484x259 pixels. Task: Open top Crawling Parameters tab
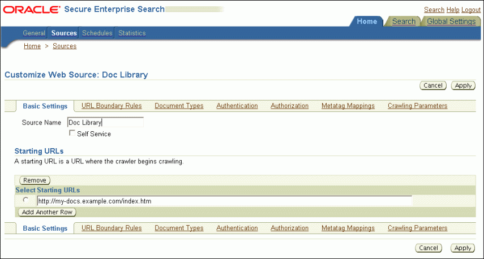pyautogui.click(x=417, y=106)
